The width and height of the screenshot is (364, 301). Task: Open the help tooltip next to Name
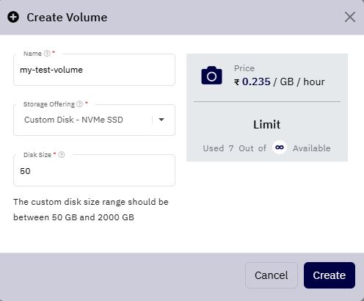pyautogui.click(x=47, y=54)
